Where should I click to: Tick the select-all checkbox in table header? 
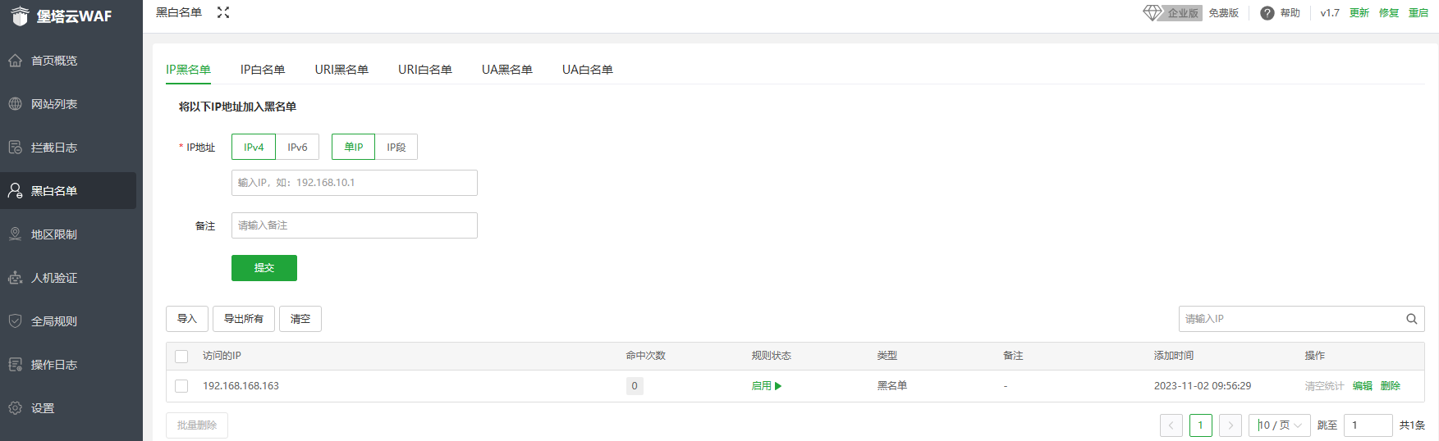tap(182, 357)
